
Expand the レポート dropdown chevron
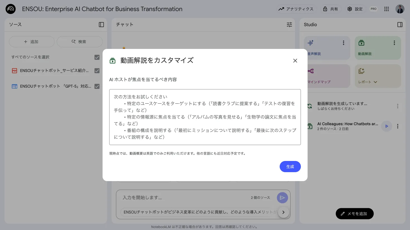[x=375, y=82]
